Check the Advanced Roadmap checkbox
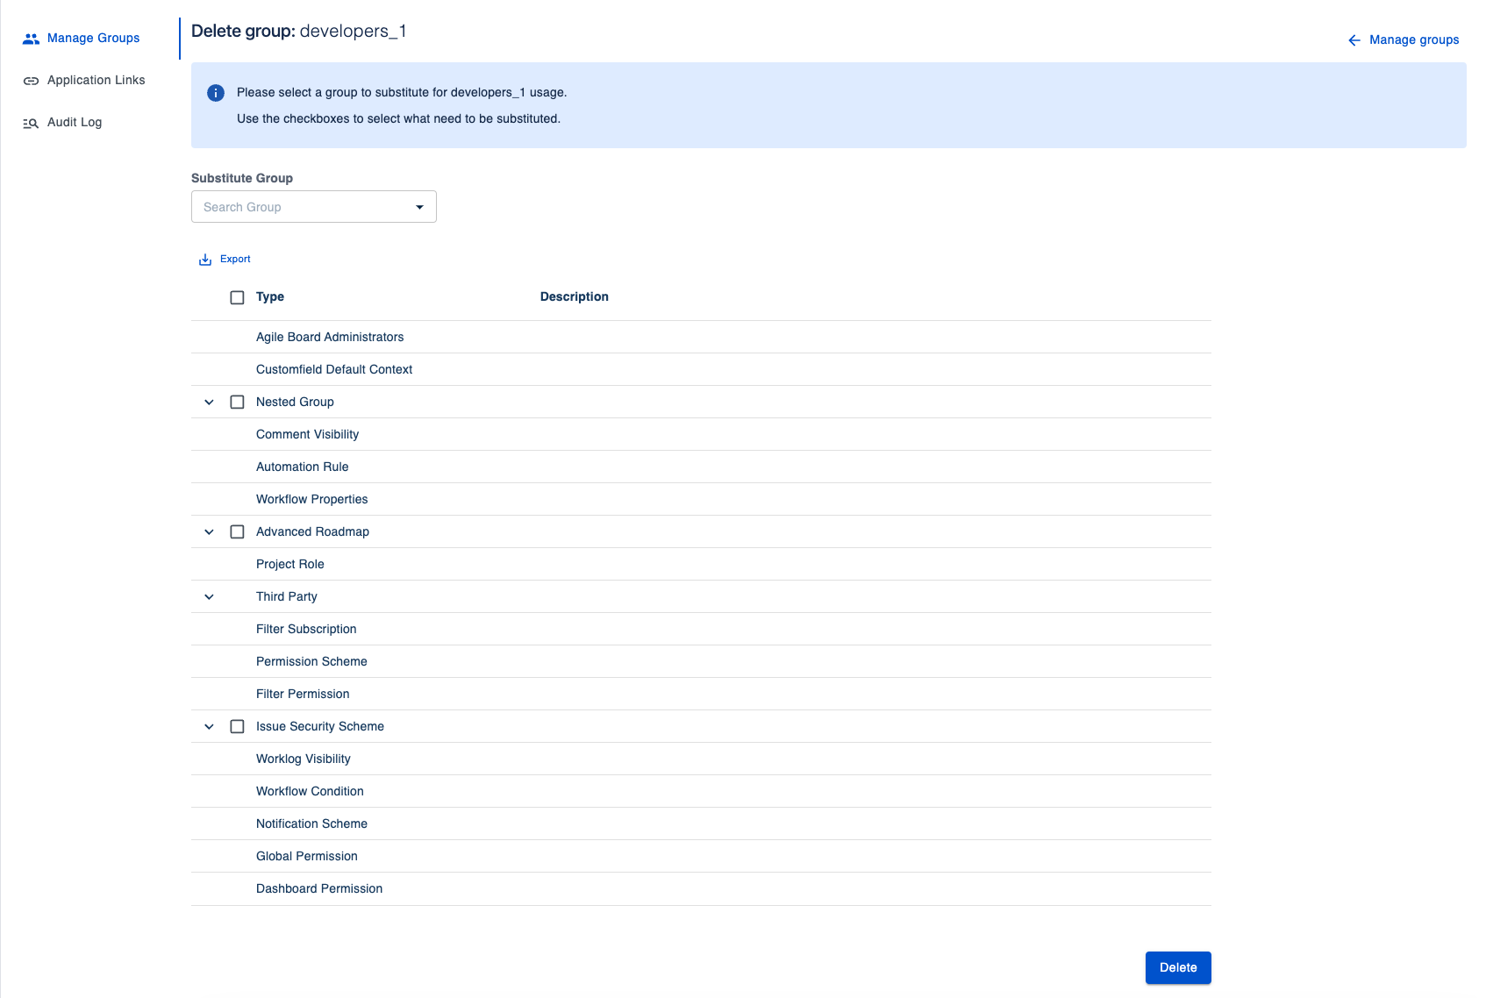The width and height of the screenshot is (1486, 998). point(237,531)
